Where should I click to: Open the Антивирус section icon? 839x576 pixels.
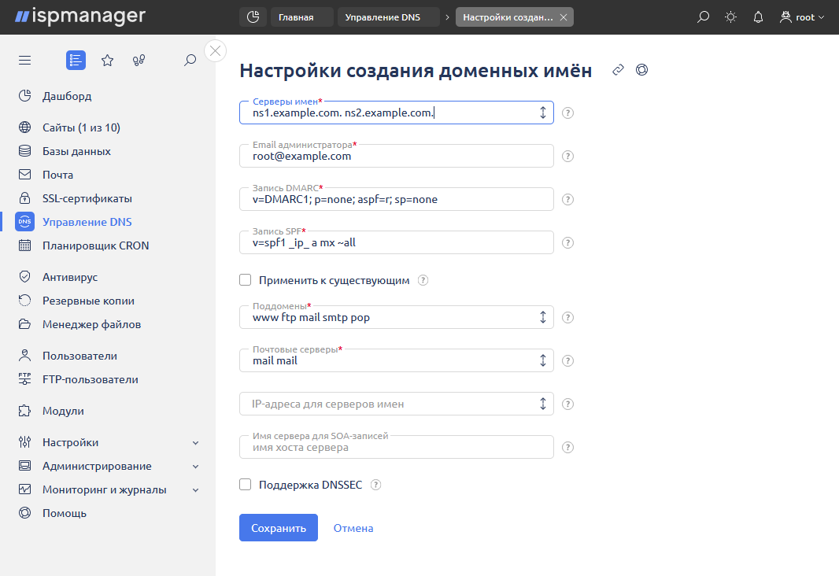pos(24,276)
